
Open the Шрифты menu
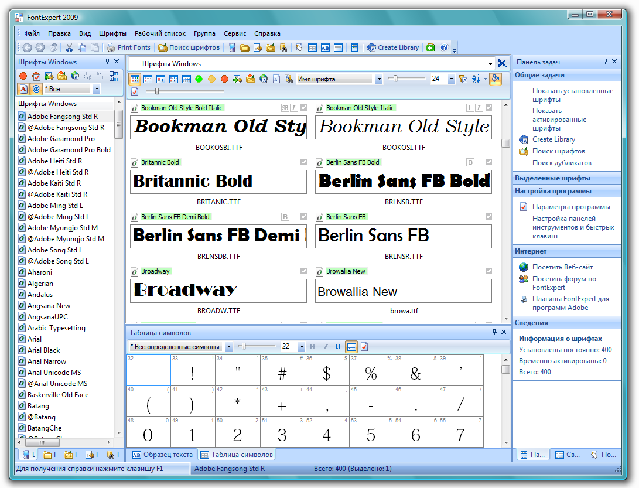pos(112,33)
